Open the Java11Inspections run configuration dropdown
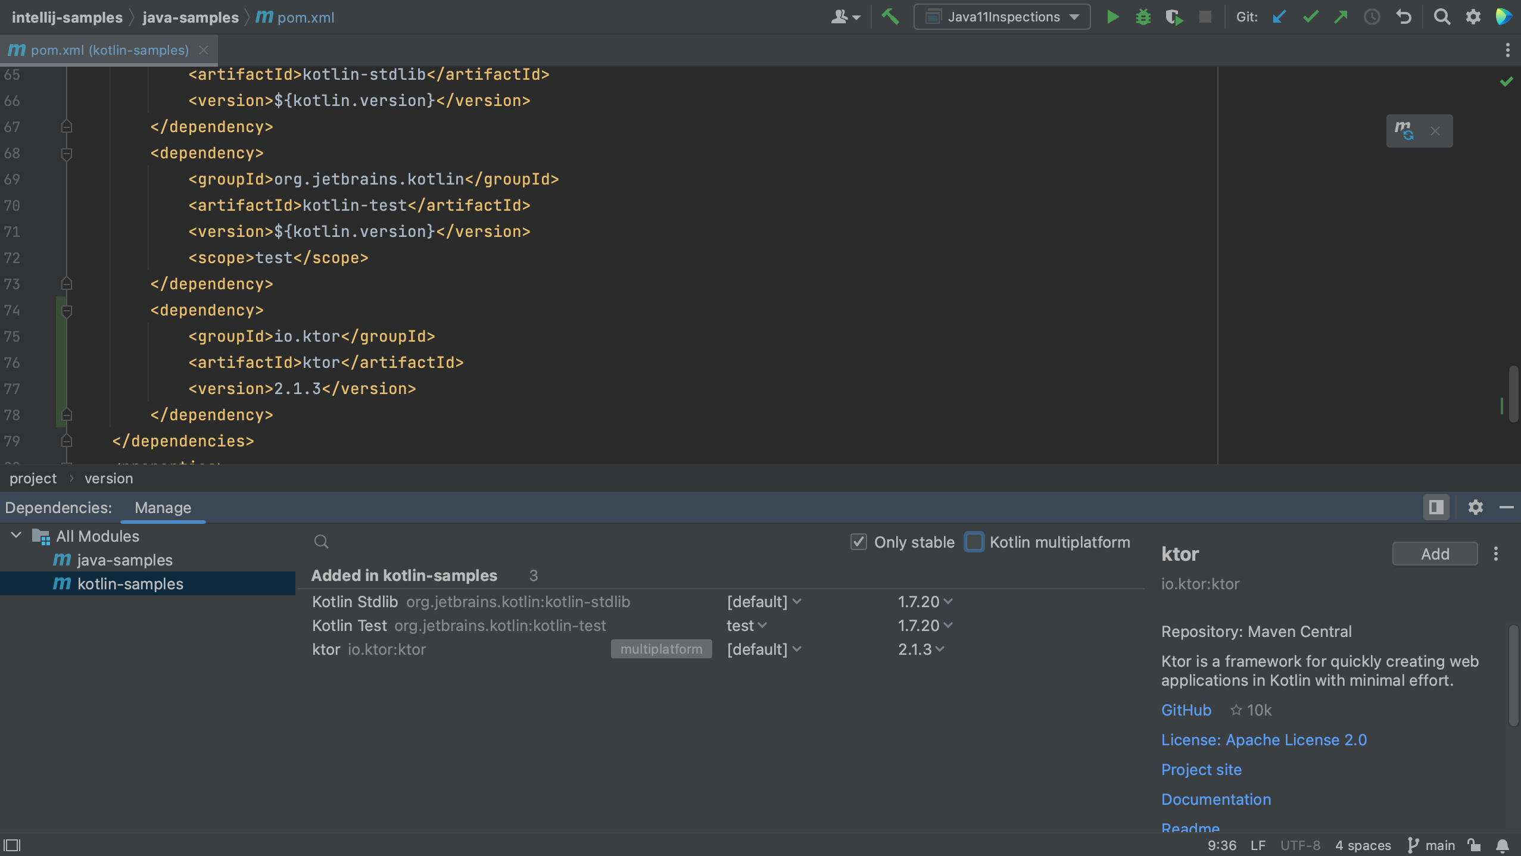This screenshot has width=1521, height=856. click(x=1002, y=17)
